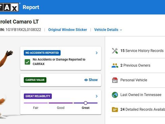Click the GREAT RELIABILITY badge

point(38,96)
